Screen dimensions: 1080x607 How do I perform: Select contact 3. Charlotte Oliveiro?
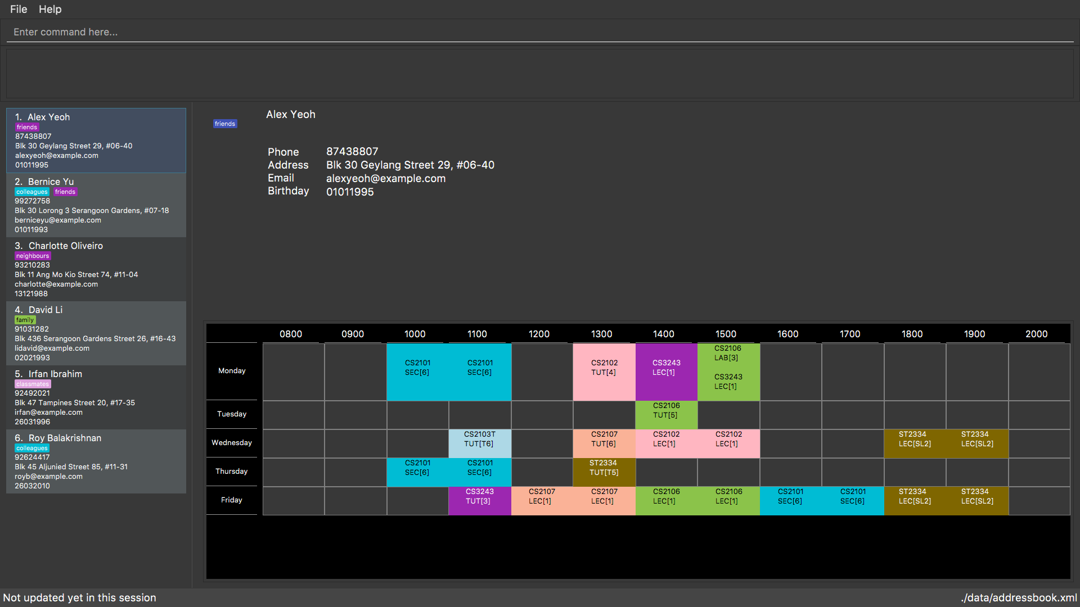pyautogui.click(x=96, y=269)
